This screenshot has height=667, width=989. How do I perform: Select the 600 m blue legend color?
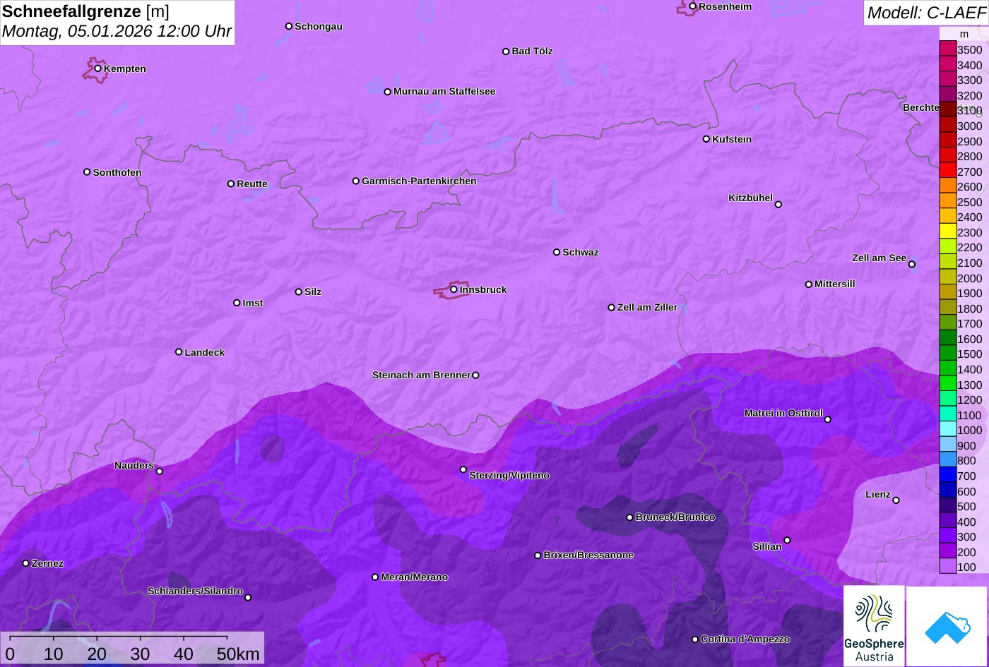pyautogui.click(x=947, y=490)
